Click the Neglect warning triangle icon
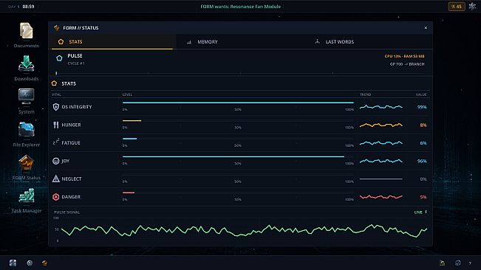Screen dimensions: 481x270 56,179
